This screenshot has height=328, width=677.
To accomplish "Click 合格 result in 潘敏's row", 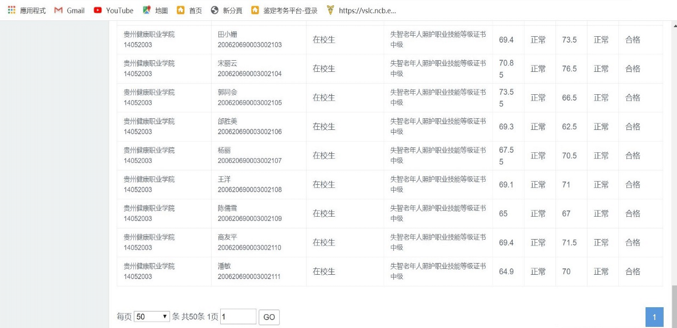I will [633, 272].
